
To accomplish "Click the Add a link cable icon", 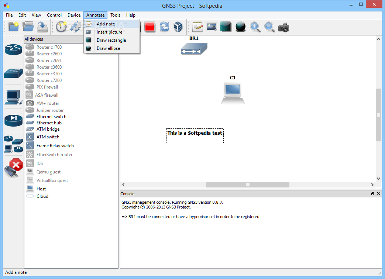I will click(14, 168).
